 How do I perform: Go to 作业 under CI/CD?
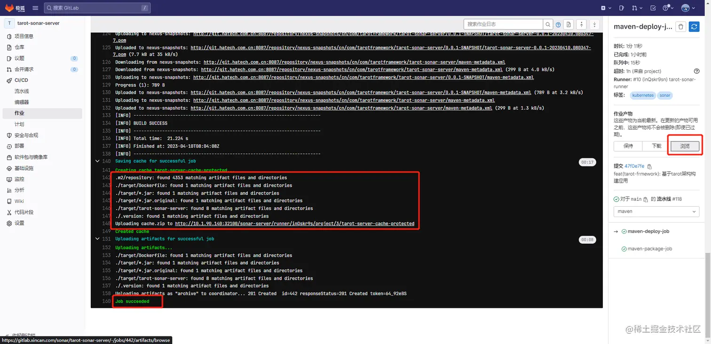pos(42,113)
